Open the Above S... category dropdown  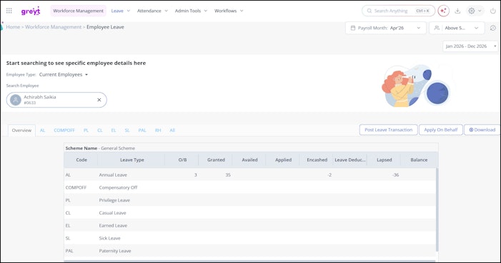pos(457,28)
